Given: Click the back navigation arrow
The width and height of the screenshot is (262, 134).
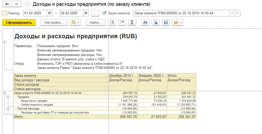Looking at the screenshot, I should [x=7, y=4].
